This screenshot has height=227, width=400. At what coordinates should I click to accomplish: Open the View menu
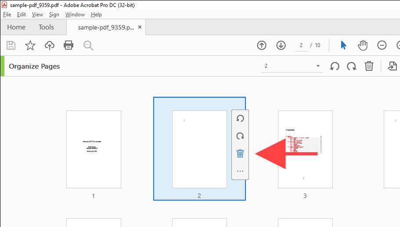(37, 15)
